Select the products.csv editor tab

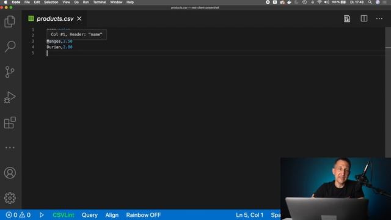55,19
